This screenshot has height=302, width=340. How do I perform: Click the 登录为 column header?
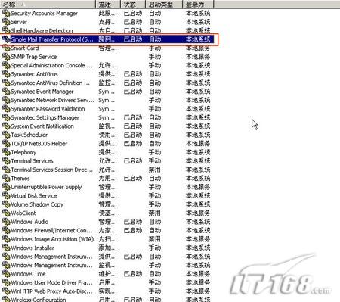[198, 4]
